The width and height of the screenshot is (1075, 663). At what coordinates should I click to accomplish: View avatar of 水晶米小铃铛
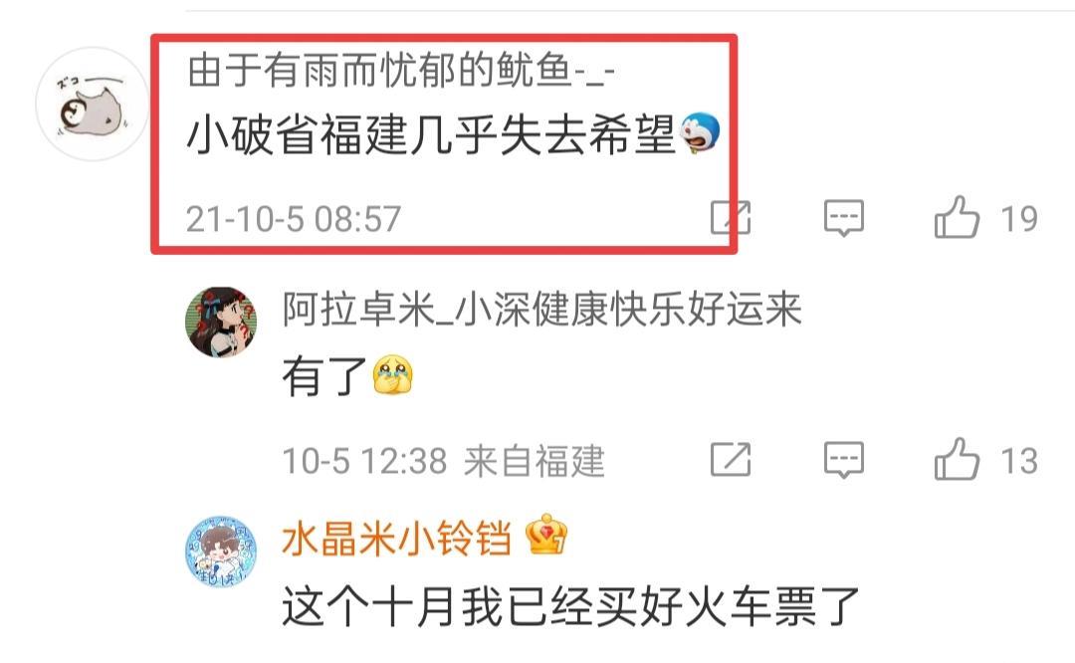(x=221, y=552)
